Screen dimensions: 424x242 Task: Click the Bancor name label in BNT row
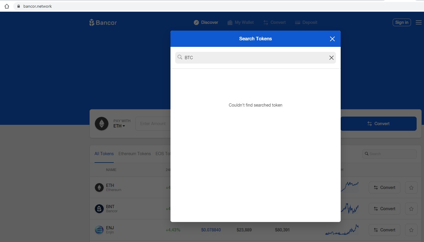pos(112,211)
